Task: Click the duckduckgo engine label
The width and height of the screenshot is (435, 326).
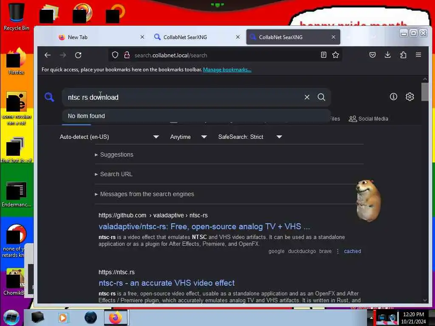Action: tap(302, 251)
